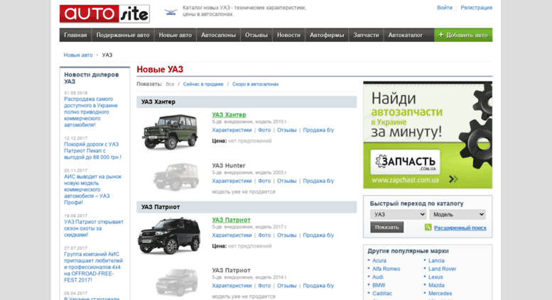Viewport: 552px width, 300px height.
Task: Open news Покоряй дороги с УАЗ Патриот Пикап
Action: pyautogui.click(x=92, y=151)
